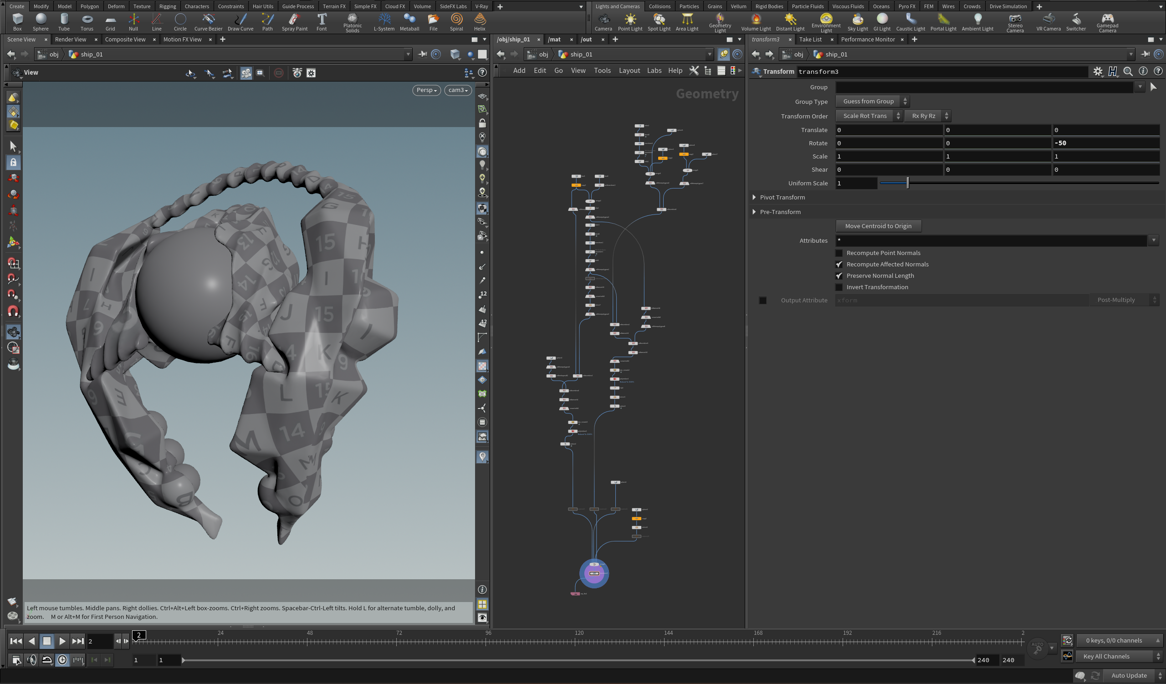Toggle the real time playback clock button

62,660
